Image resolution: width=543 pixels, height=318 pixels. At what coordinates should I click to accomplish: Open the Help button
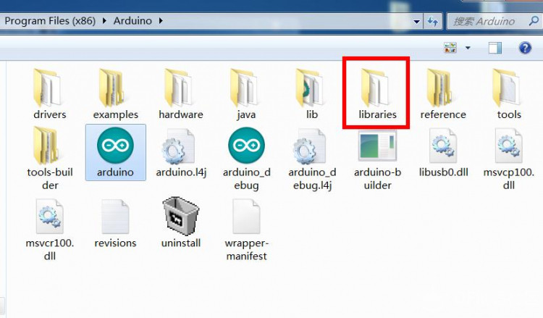[x=525, y=48]
